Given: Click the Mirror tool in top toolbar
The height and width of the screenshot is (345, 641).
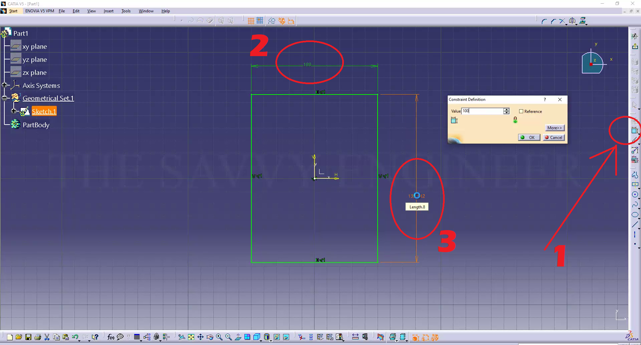Looking at the screenshot, I should [x=572, y=21].
